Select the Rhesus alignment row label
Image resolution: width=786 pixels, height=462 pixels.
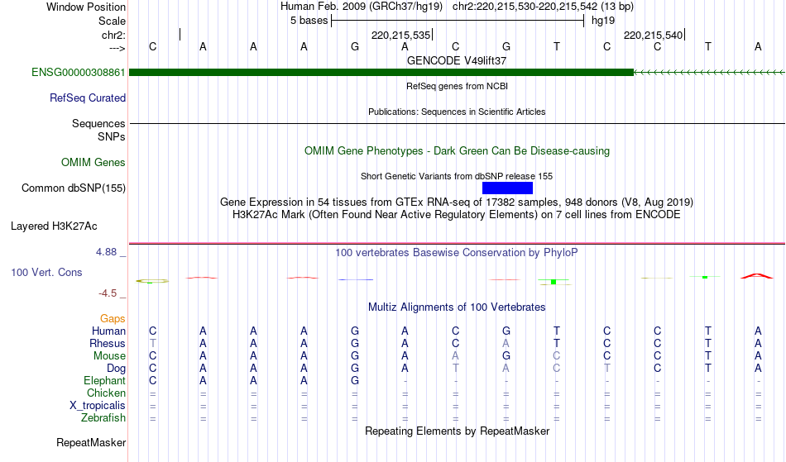108,343
